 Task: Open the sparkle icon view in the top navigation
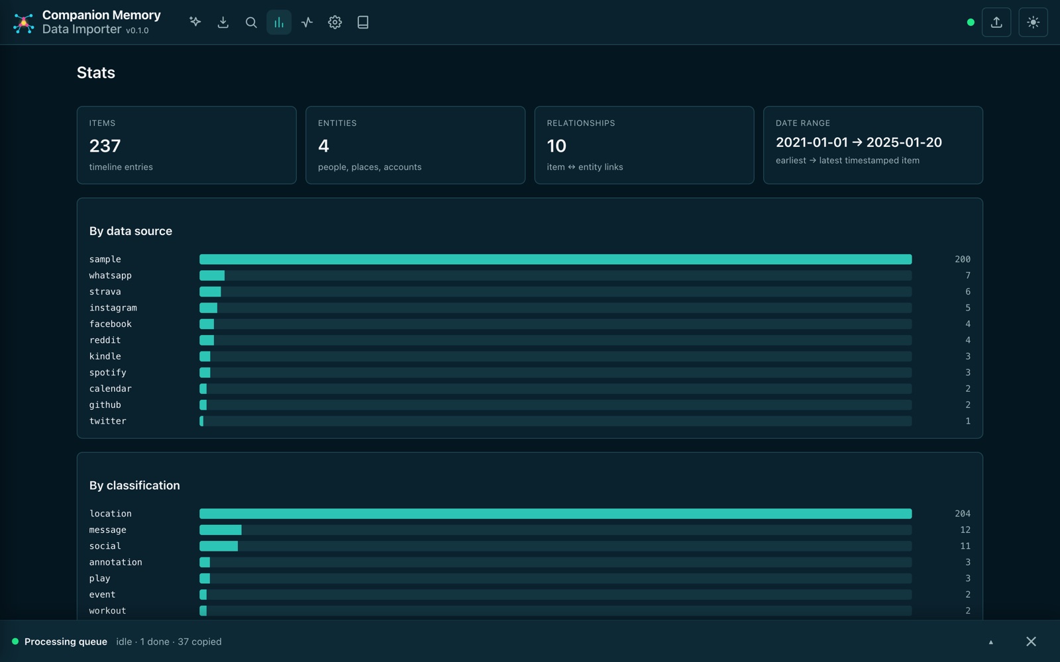pos(195,23)
